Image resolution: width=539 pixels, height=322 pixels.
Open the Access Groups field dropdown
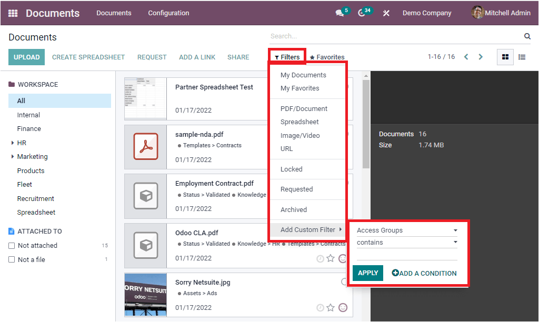[x=407, y=230]
